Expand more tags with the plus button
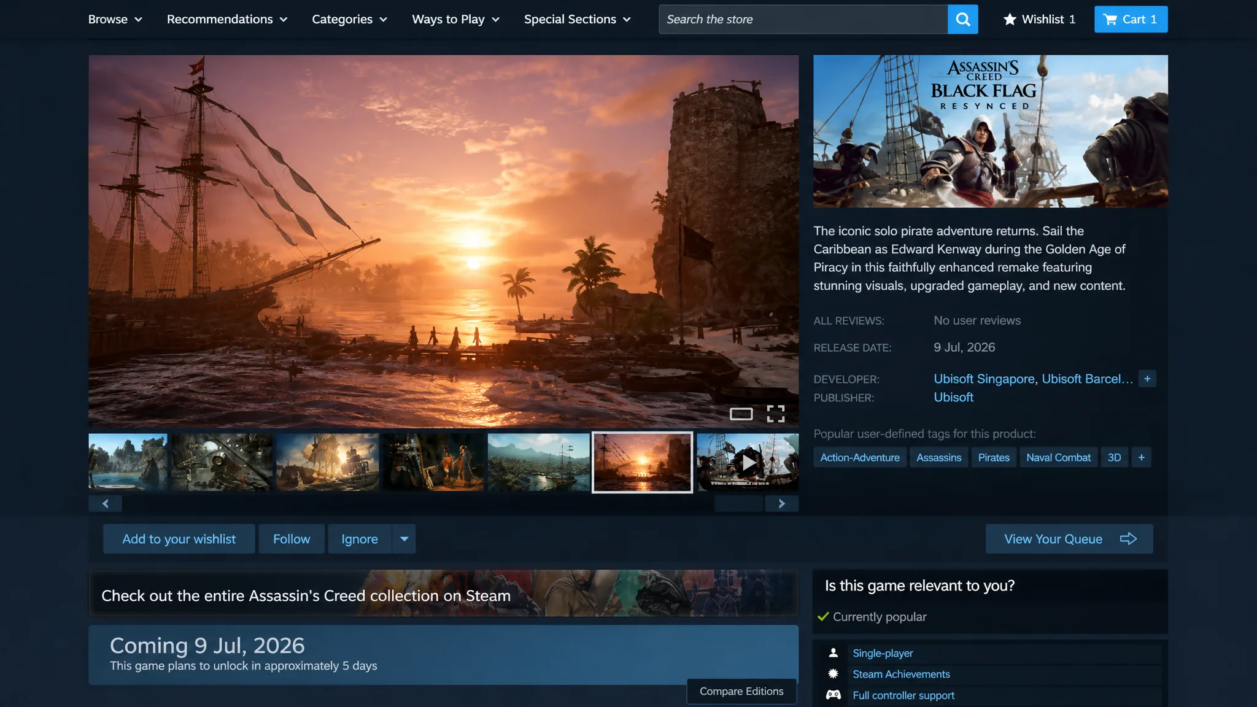Viewport: 1257px width, 707px height. [1141, 457]
